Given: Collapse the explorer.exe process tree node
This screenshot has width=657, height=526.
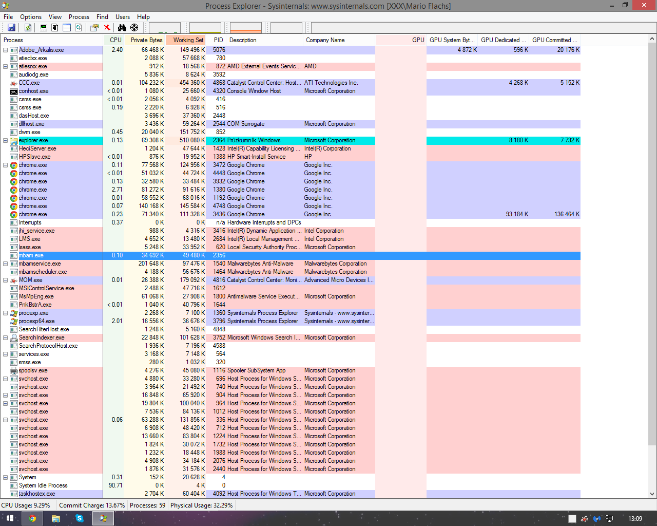Looking at the screenshot, I should click(6, 140).
